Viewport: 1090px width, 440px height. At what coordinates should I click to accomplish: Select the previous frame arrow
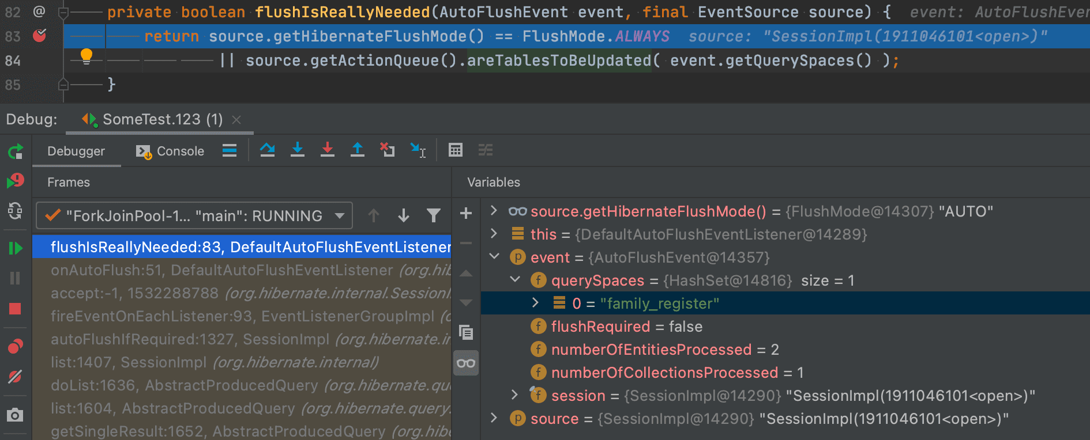374,216
